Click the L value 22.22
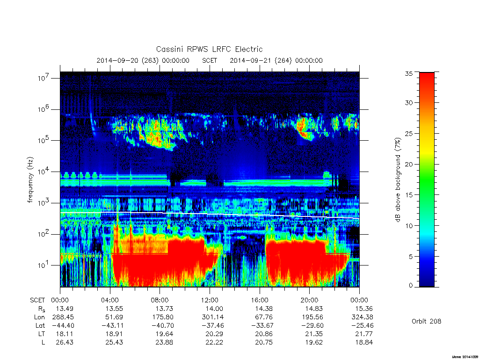The image size is (479, 359). (214, 342)
